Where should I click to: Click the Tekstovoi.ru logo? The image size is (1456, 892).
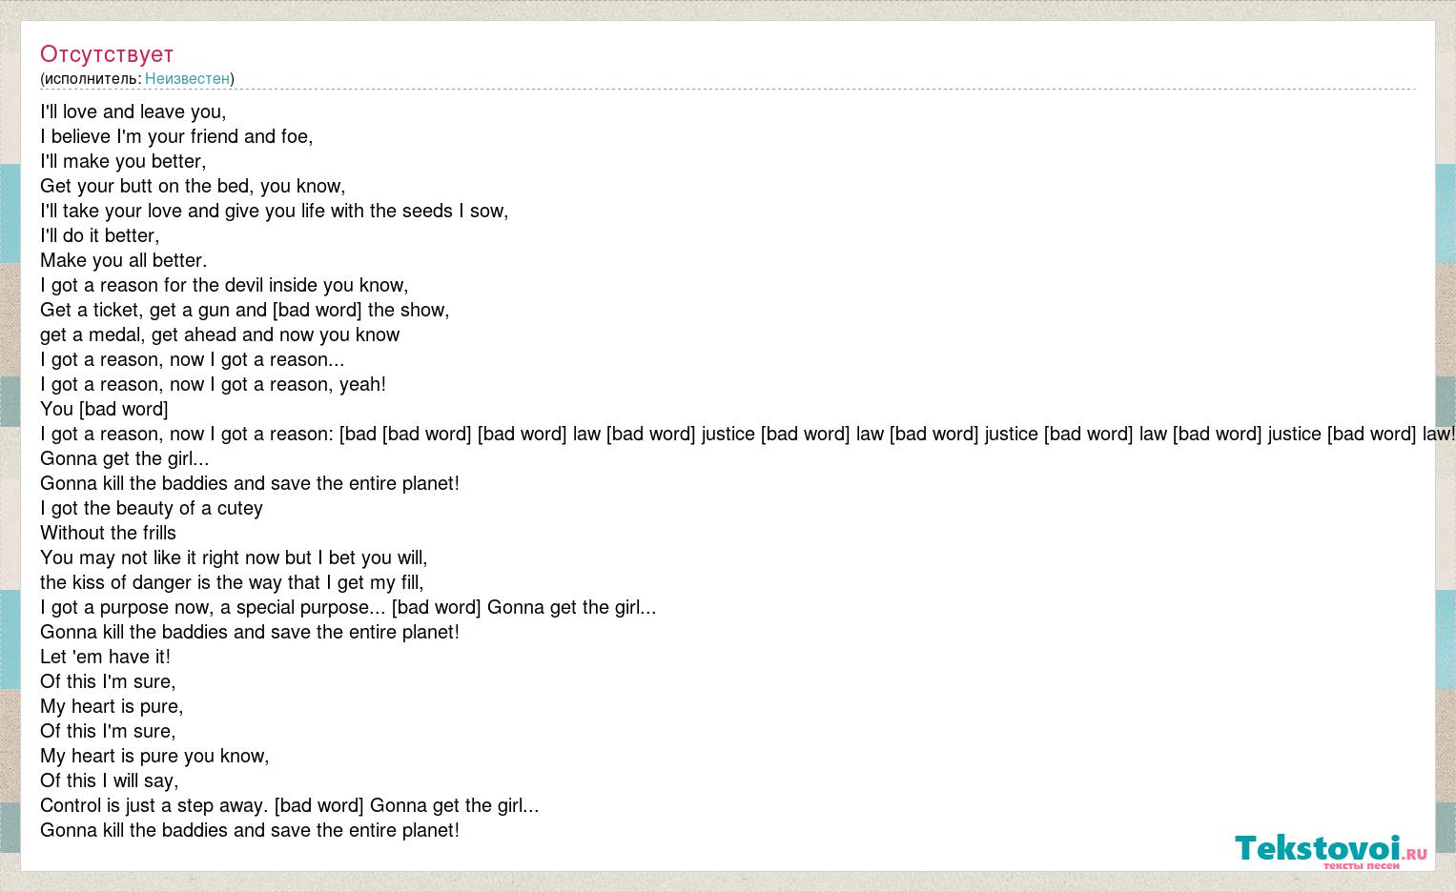click(1331, 850)
